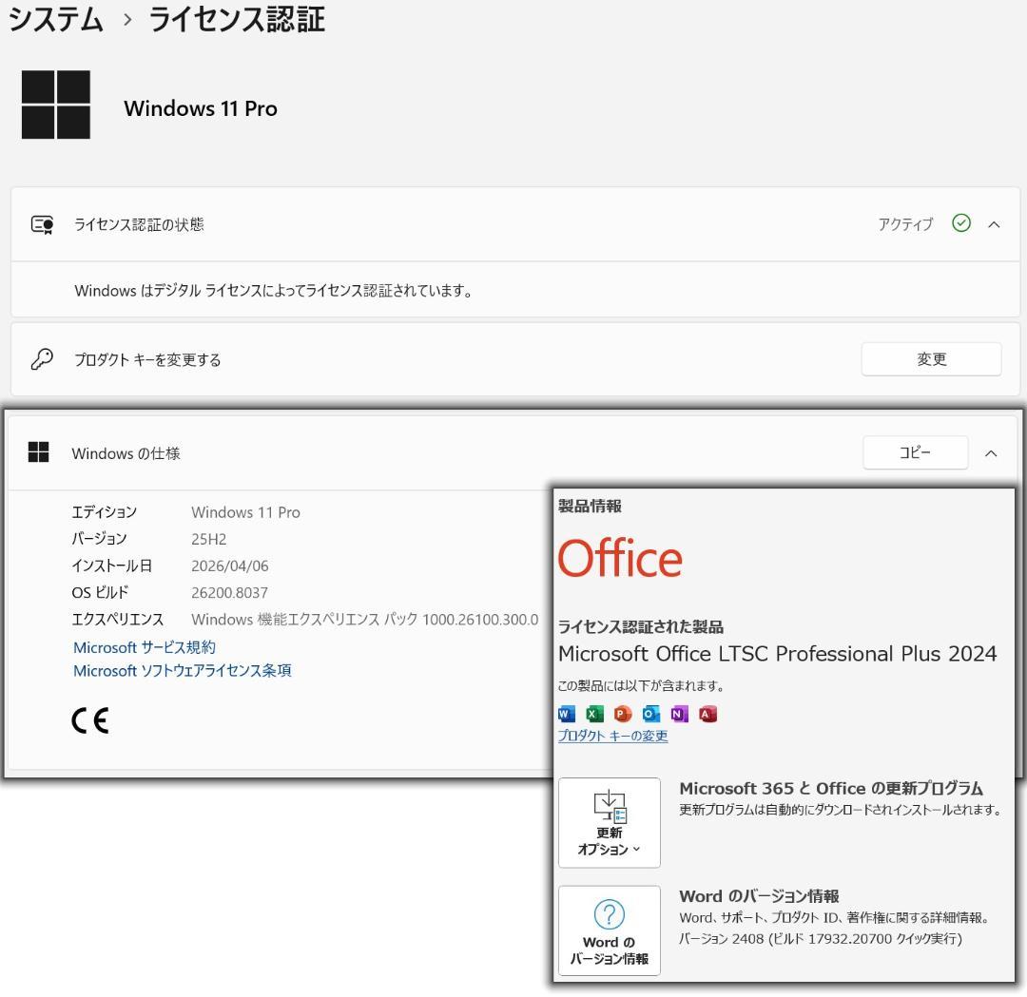
Task: Select the edition value Windows 11 Pro
Action: pyautogui.click(x=245, y=512)
